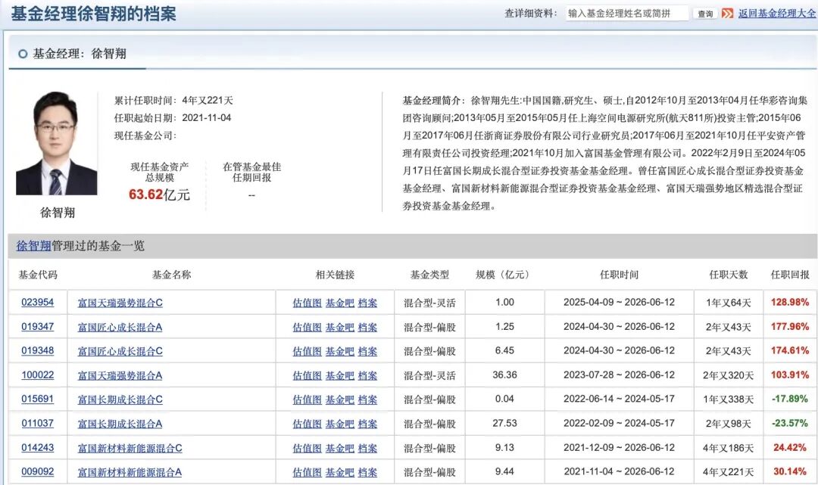Open 档案 for 富国新材料新能源混合C
The width and height of the screenshot is (818, 485).
pos(367,448)
